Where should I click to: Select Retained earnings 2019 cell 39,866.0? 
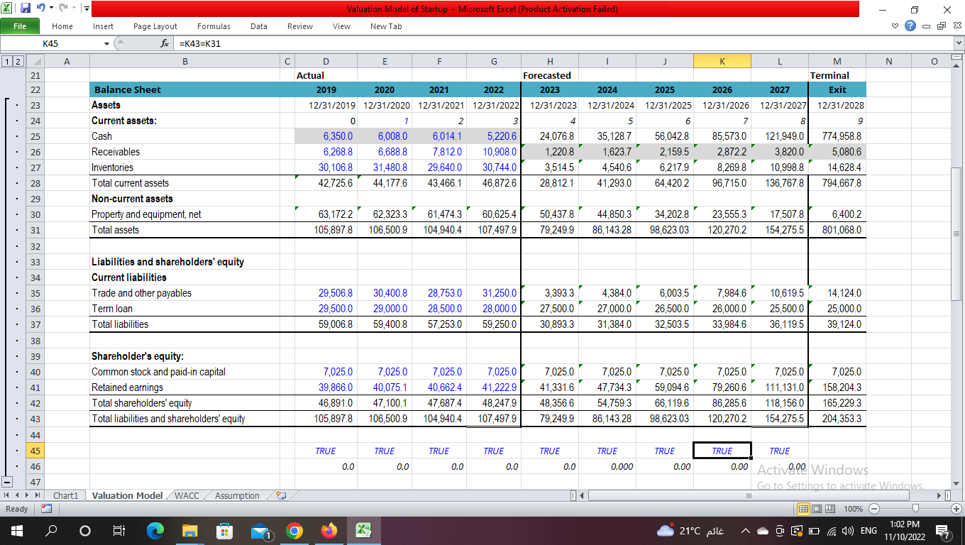[x=326, y=387]
